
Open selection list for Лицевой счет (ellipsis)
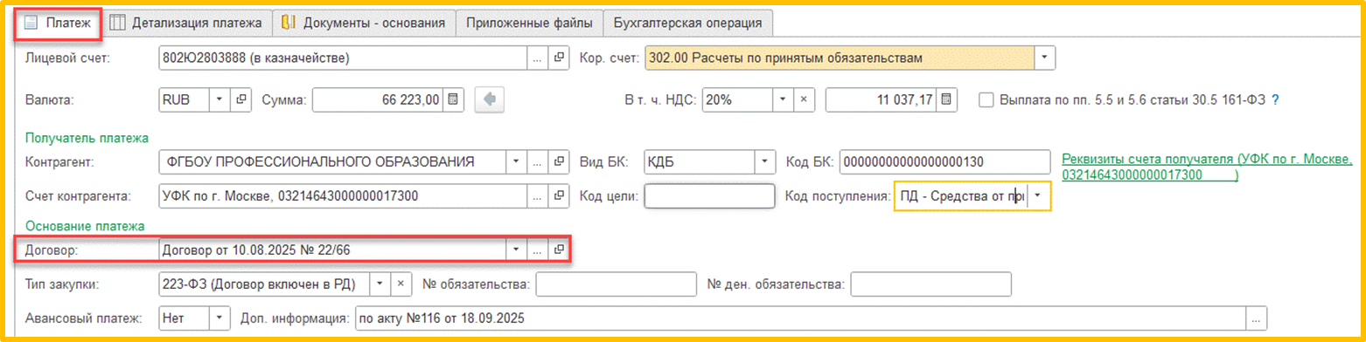click(539, 58)
